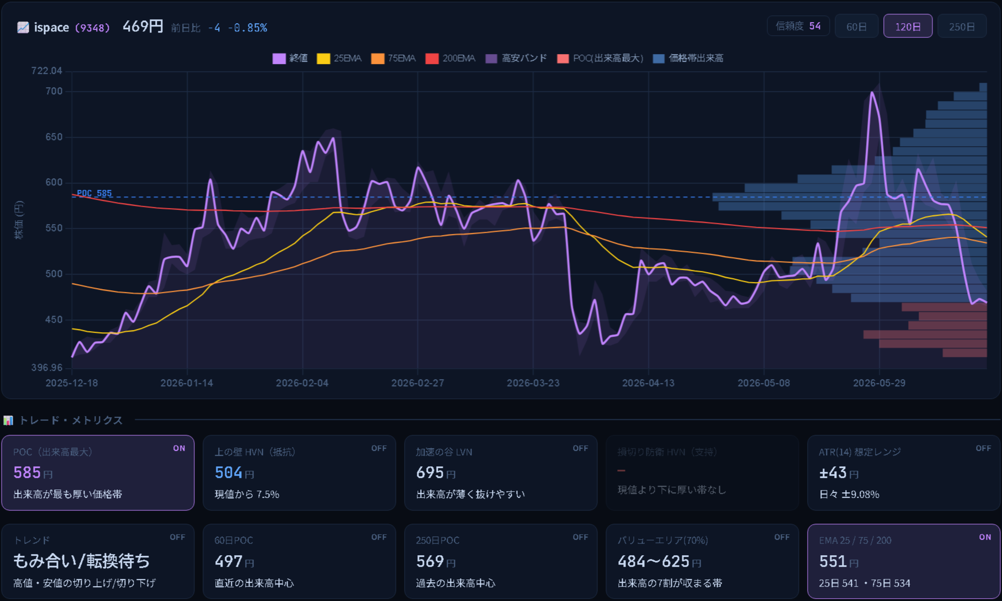Enable the 60日POC 497円 card

(x=299, y=561)
